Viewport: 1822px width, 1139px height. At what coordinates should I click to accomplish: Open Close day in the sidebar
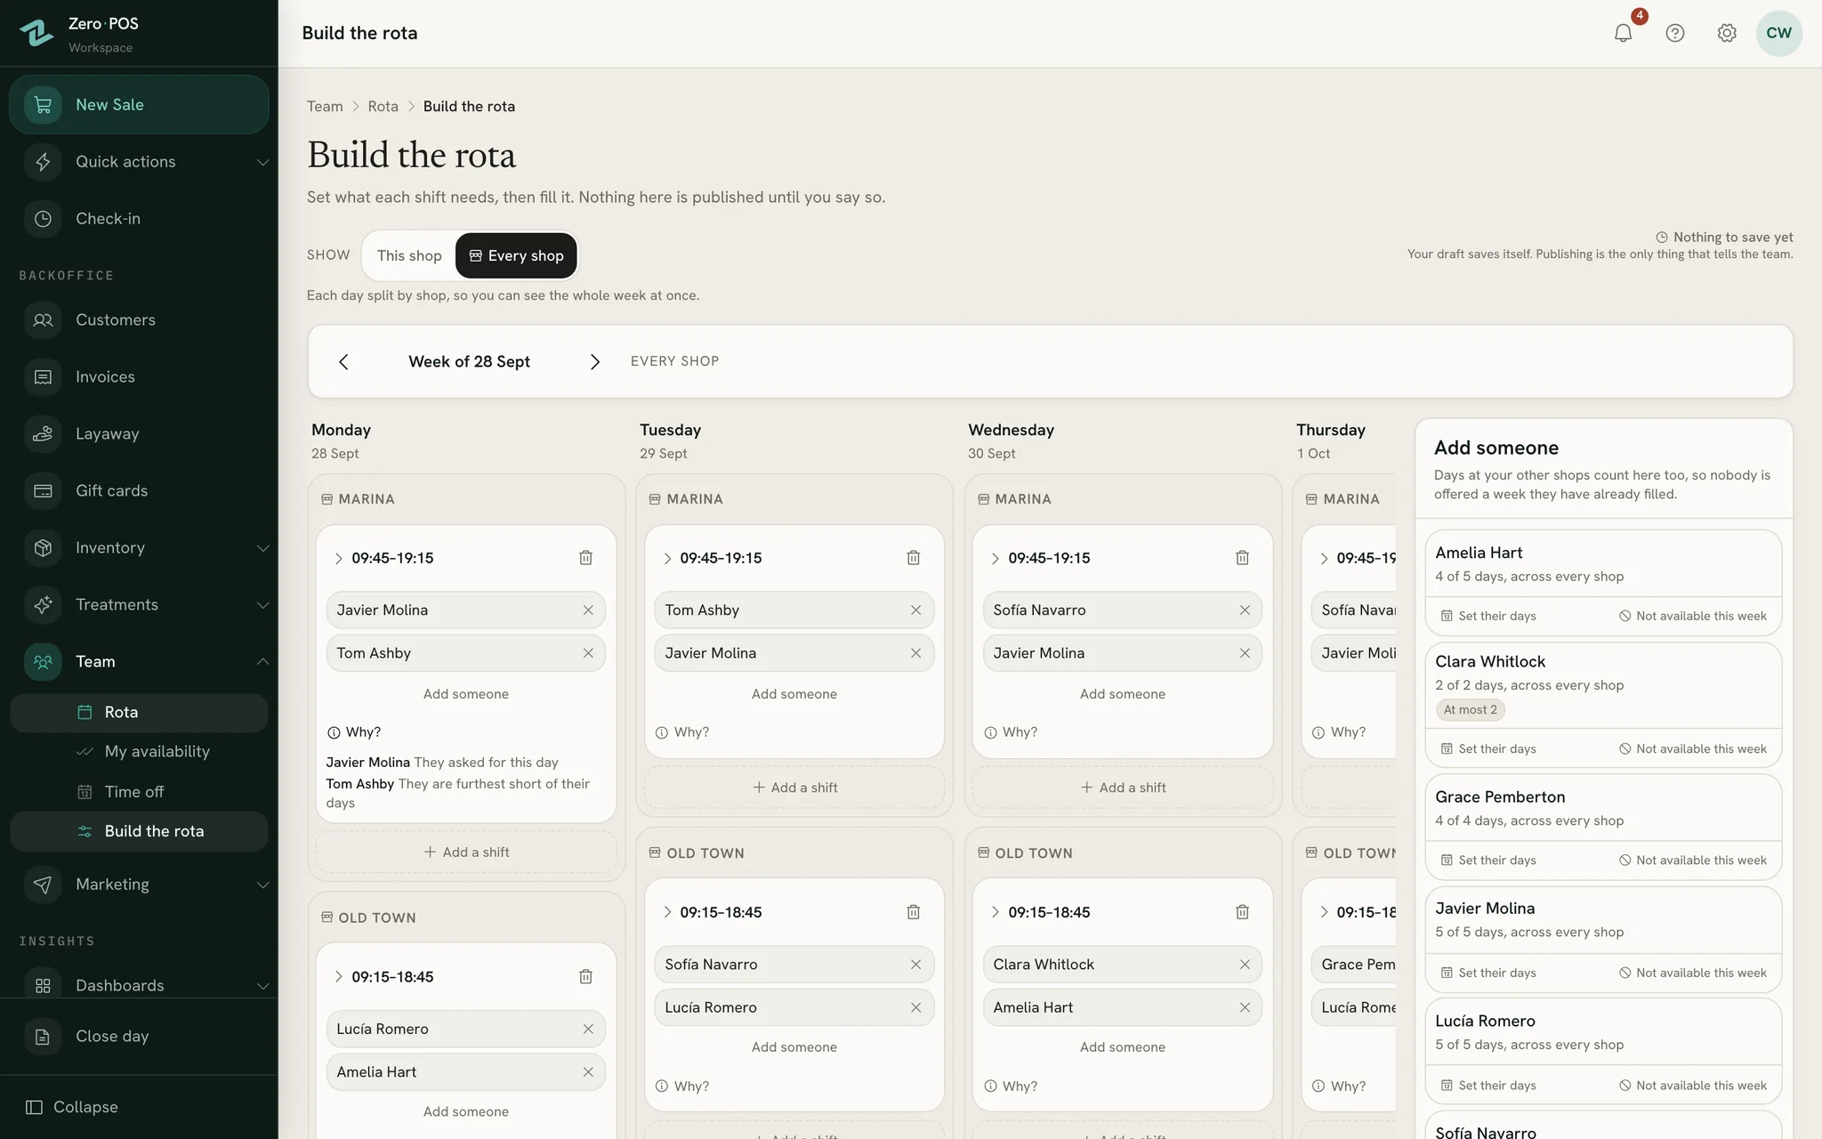(139, 1037)
